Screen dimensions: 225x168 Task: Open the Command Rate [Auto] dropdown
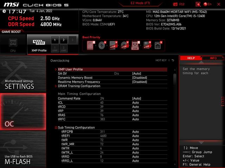click(137, 98)
